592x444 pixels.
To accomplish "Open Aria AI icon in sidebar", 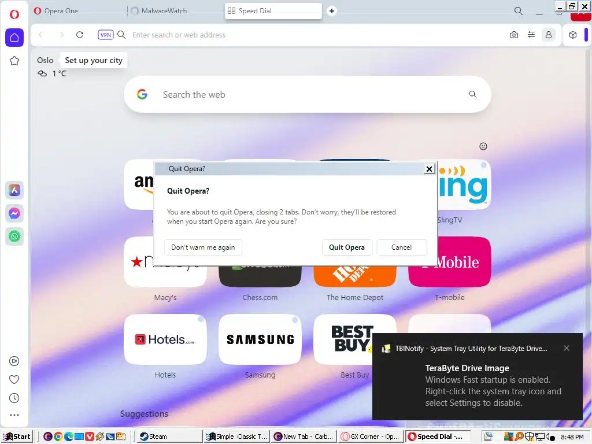I will [x=14, y=190].
